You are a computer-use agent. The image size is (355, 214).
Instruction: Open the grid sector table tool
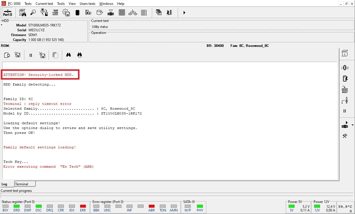coord(122,13)
